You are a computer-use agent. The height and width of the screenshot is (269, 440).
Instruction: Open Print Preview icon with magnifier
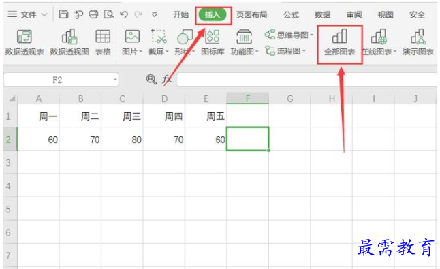[108, 14]
